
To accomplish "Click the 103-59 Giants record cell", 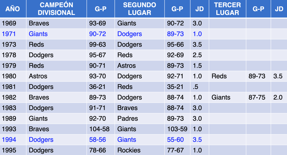I will click(177, 129).
